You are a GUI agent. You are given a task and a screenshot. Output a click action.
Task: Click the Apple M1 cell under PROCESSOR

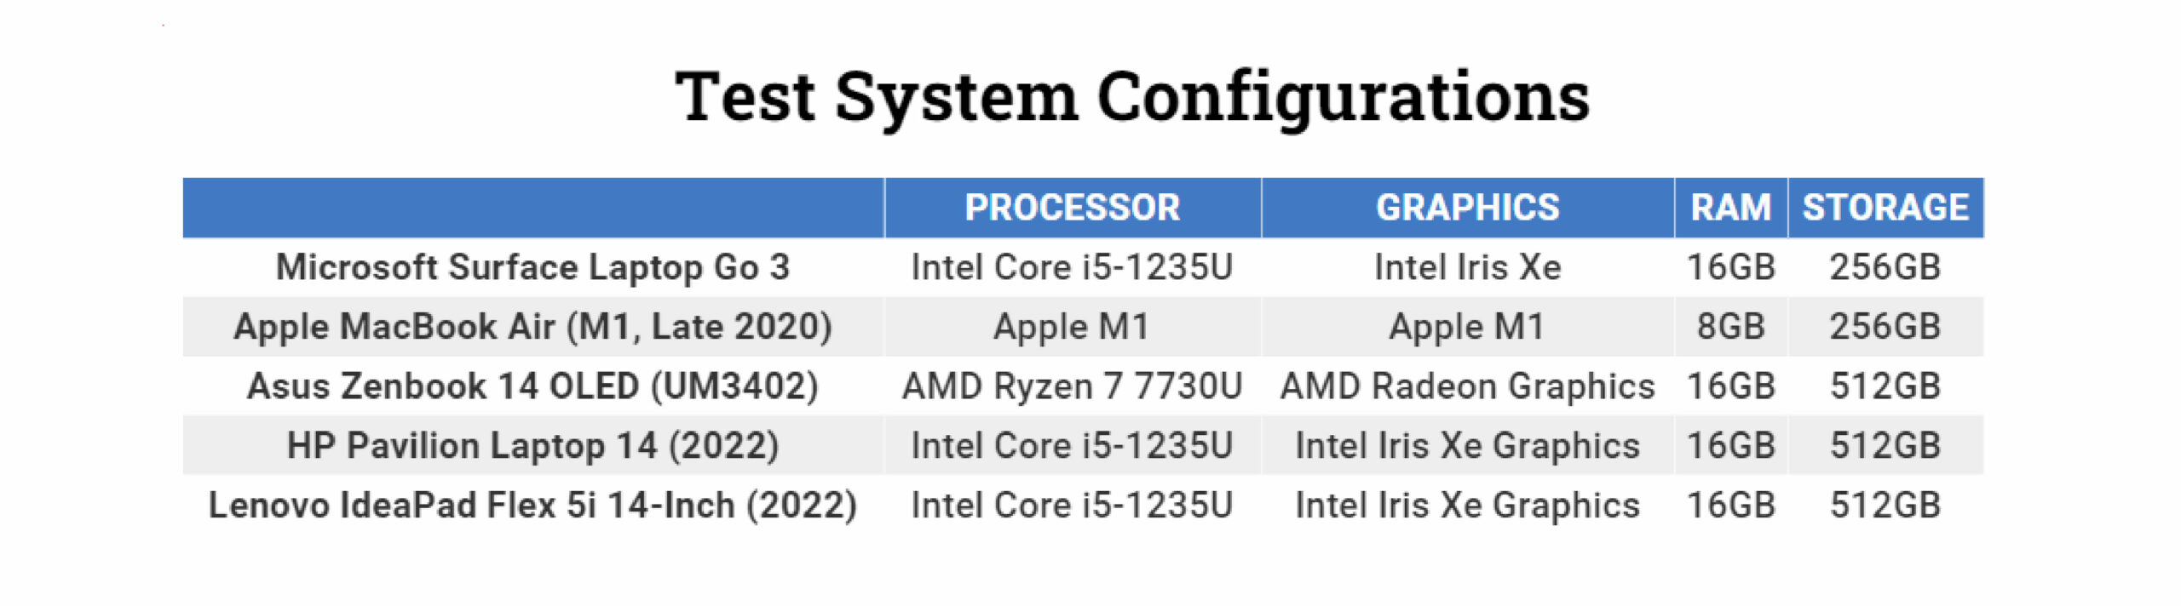tap(1072, 327)
